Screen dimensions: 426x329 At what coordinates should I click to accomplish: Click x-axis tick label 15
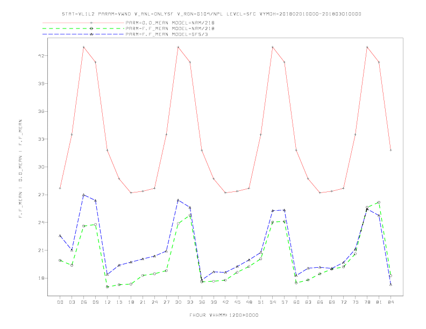pos(119,302)
